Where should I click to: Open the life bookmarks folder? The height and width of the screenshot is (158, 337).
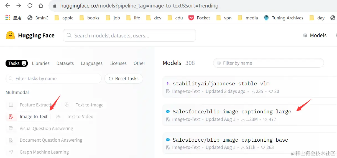click(133, 18)
